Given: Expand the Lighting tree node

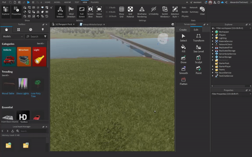Looking at the screenshot, I should tap(213, 38).
